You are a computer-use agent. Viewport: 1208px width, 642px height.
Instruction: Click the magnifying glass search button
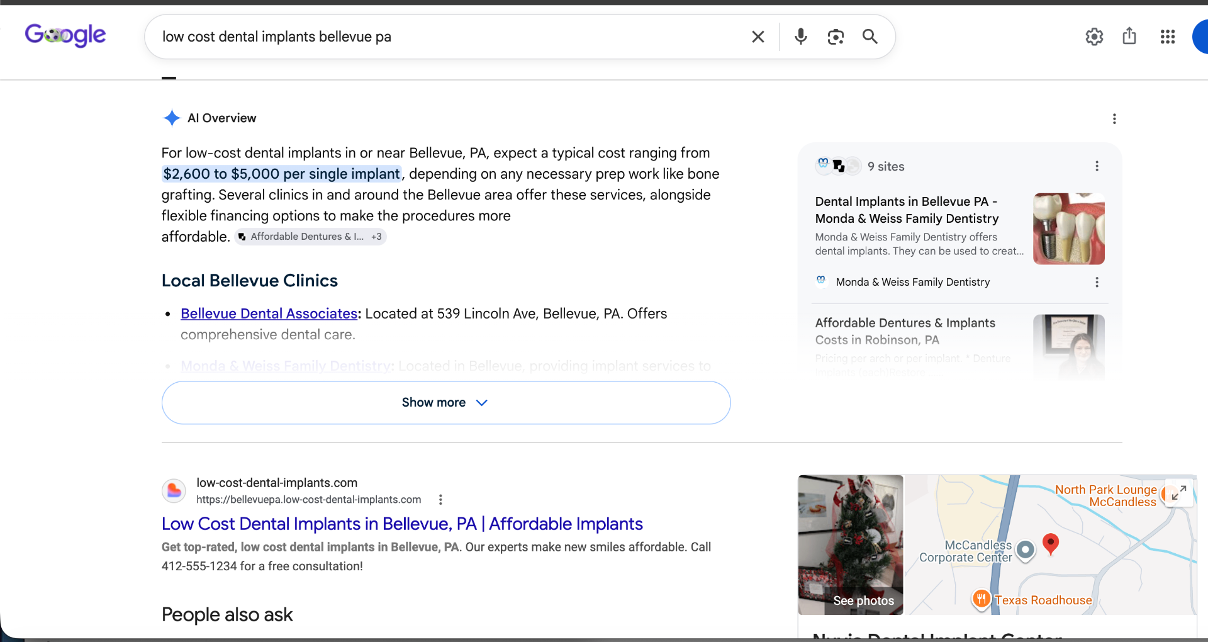[870, 37]
